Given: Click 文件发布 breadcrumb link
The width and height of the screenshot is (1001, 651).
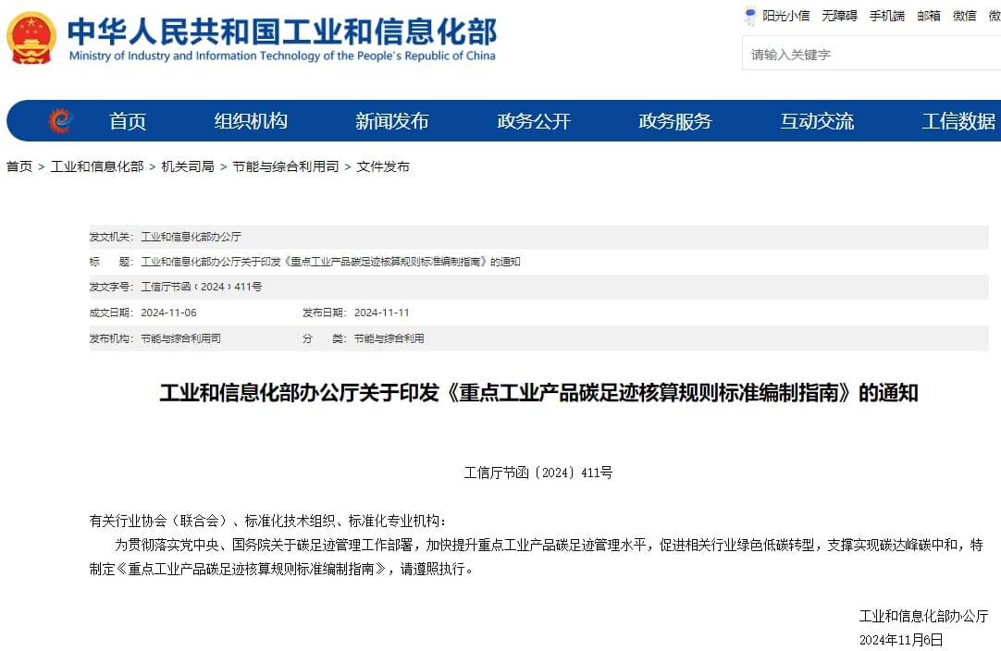Looking at the screenshot, I should pyautogui.click(x=383, y=166).
